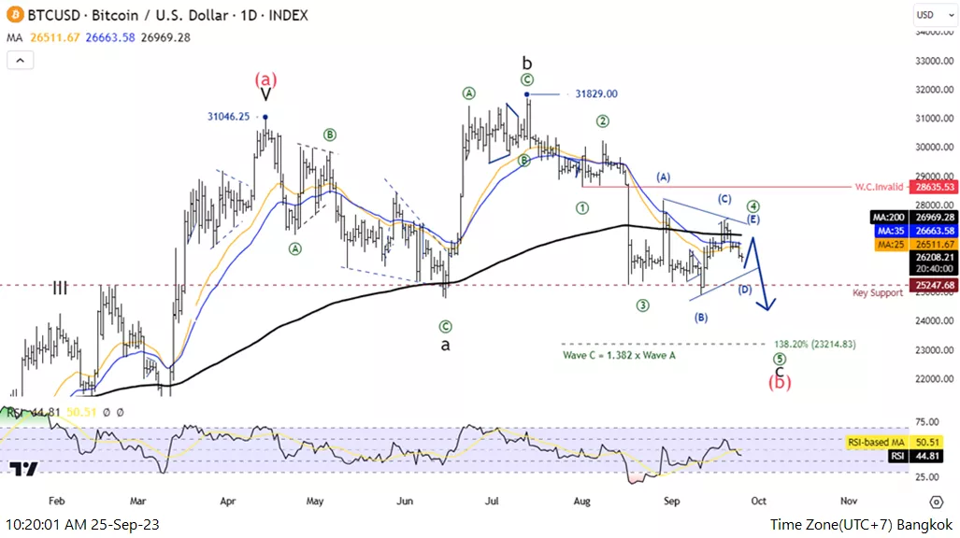Click the Key Support 25247.68 price tag
The height and width of the screenshot is (538, 960).
click(x=934, y=285)
